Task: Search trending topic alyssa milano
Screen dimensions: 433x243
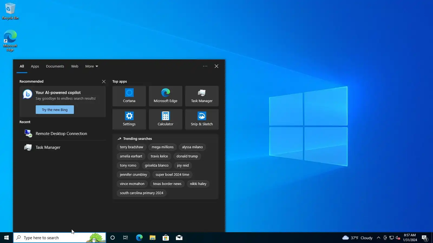Action: click(192, 147)
